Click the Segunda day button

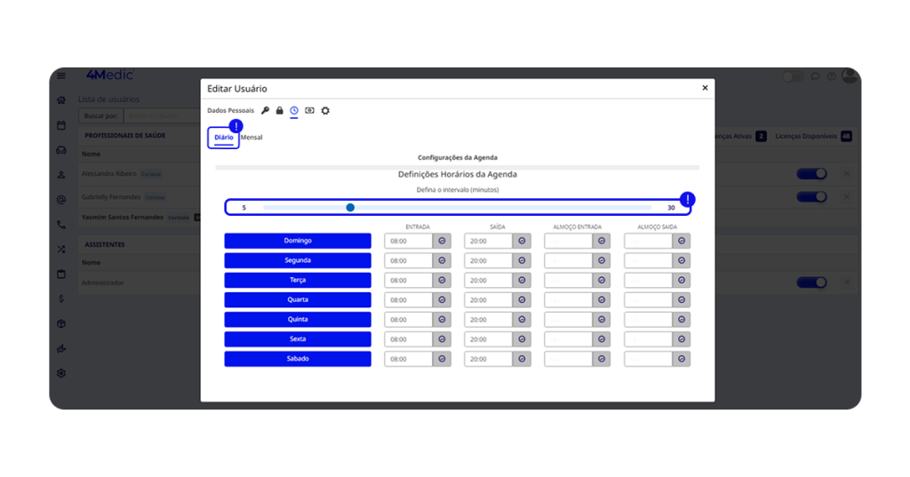pyautogui.click(x=298, y=260)
